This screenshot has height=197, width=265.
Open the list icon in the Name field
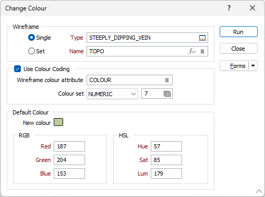(x=202, y=51)
